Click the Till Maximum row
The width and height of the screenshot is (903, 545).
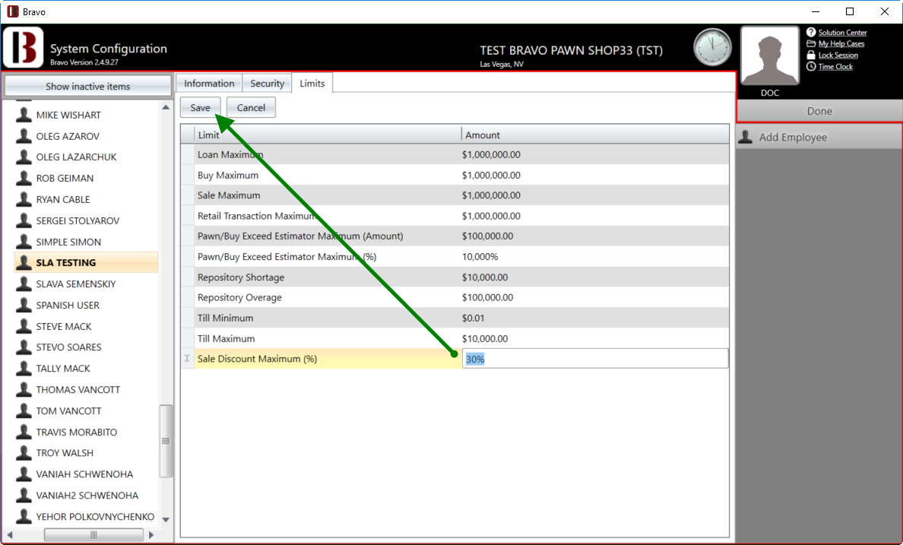click(x=455, y=339)
